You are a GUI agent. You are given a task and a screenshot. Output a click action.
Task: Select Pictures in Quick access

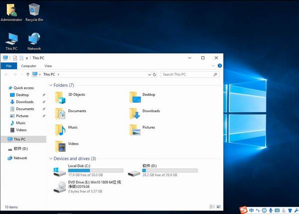(22, 116)
